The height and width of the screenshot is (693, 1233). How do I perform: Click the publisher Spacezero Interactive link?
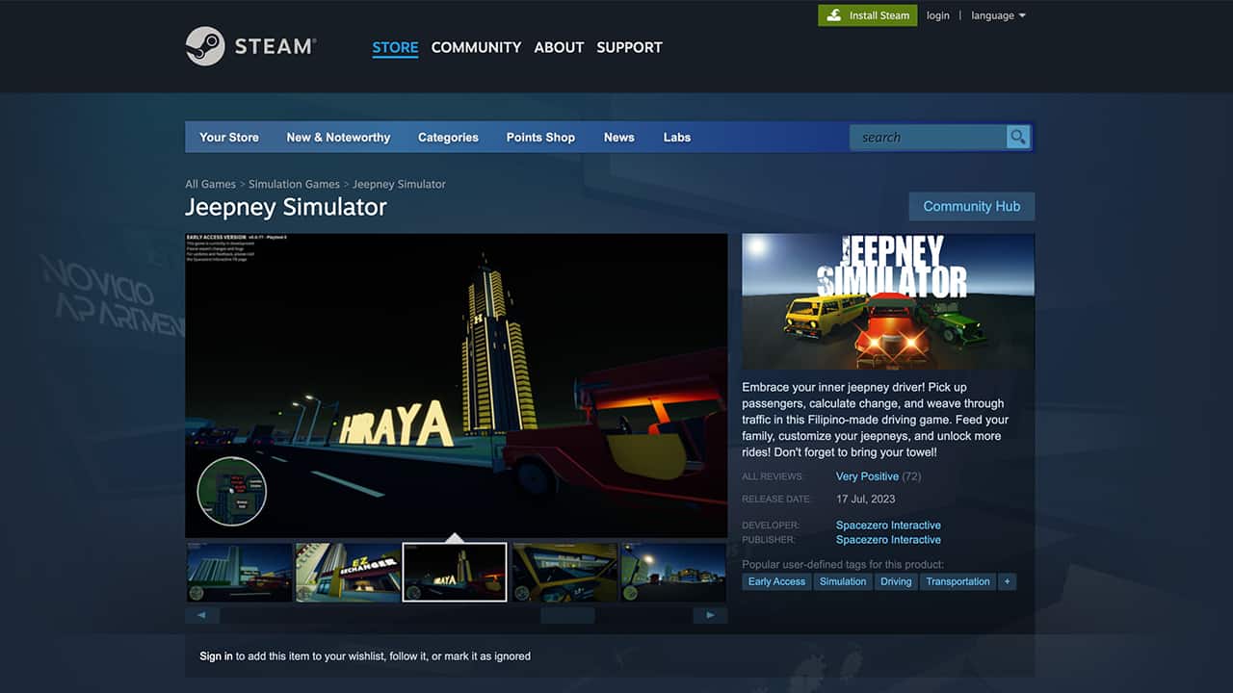click(x=888, y=540)
